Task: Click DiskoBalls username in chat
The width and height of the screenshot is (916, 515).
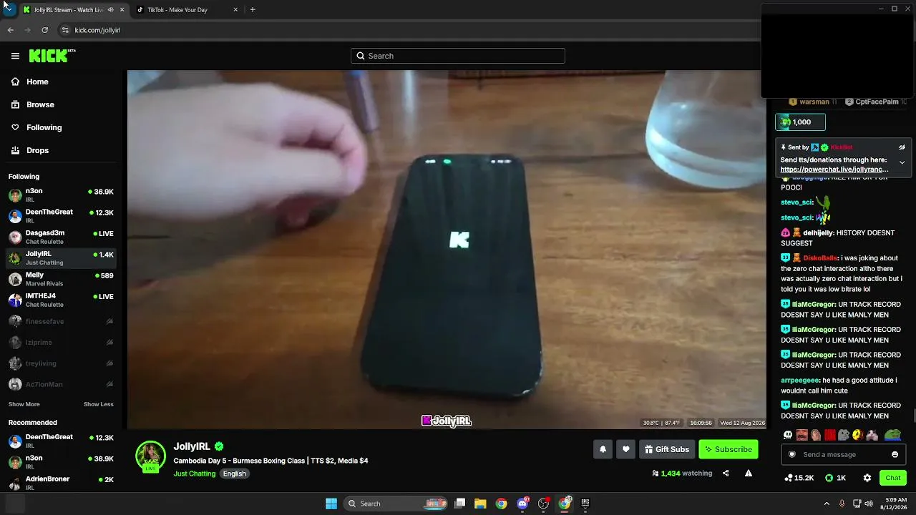Action: point(820,258)
